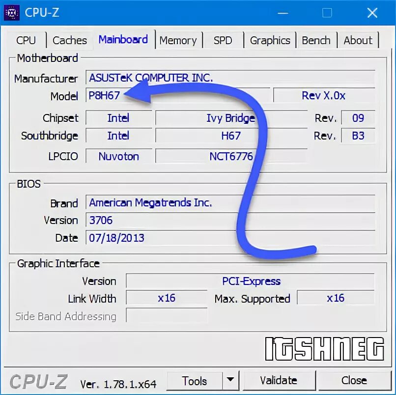Click the southbridge value H67
Viewport: 396px width, 395px height.
231,136
